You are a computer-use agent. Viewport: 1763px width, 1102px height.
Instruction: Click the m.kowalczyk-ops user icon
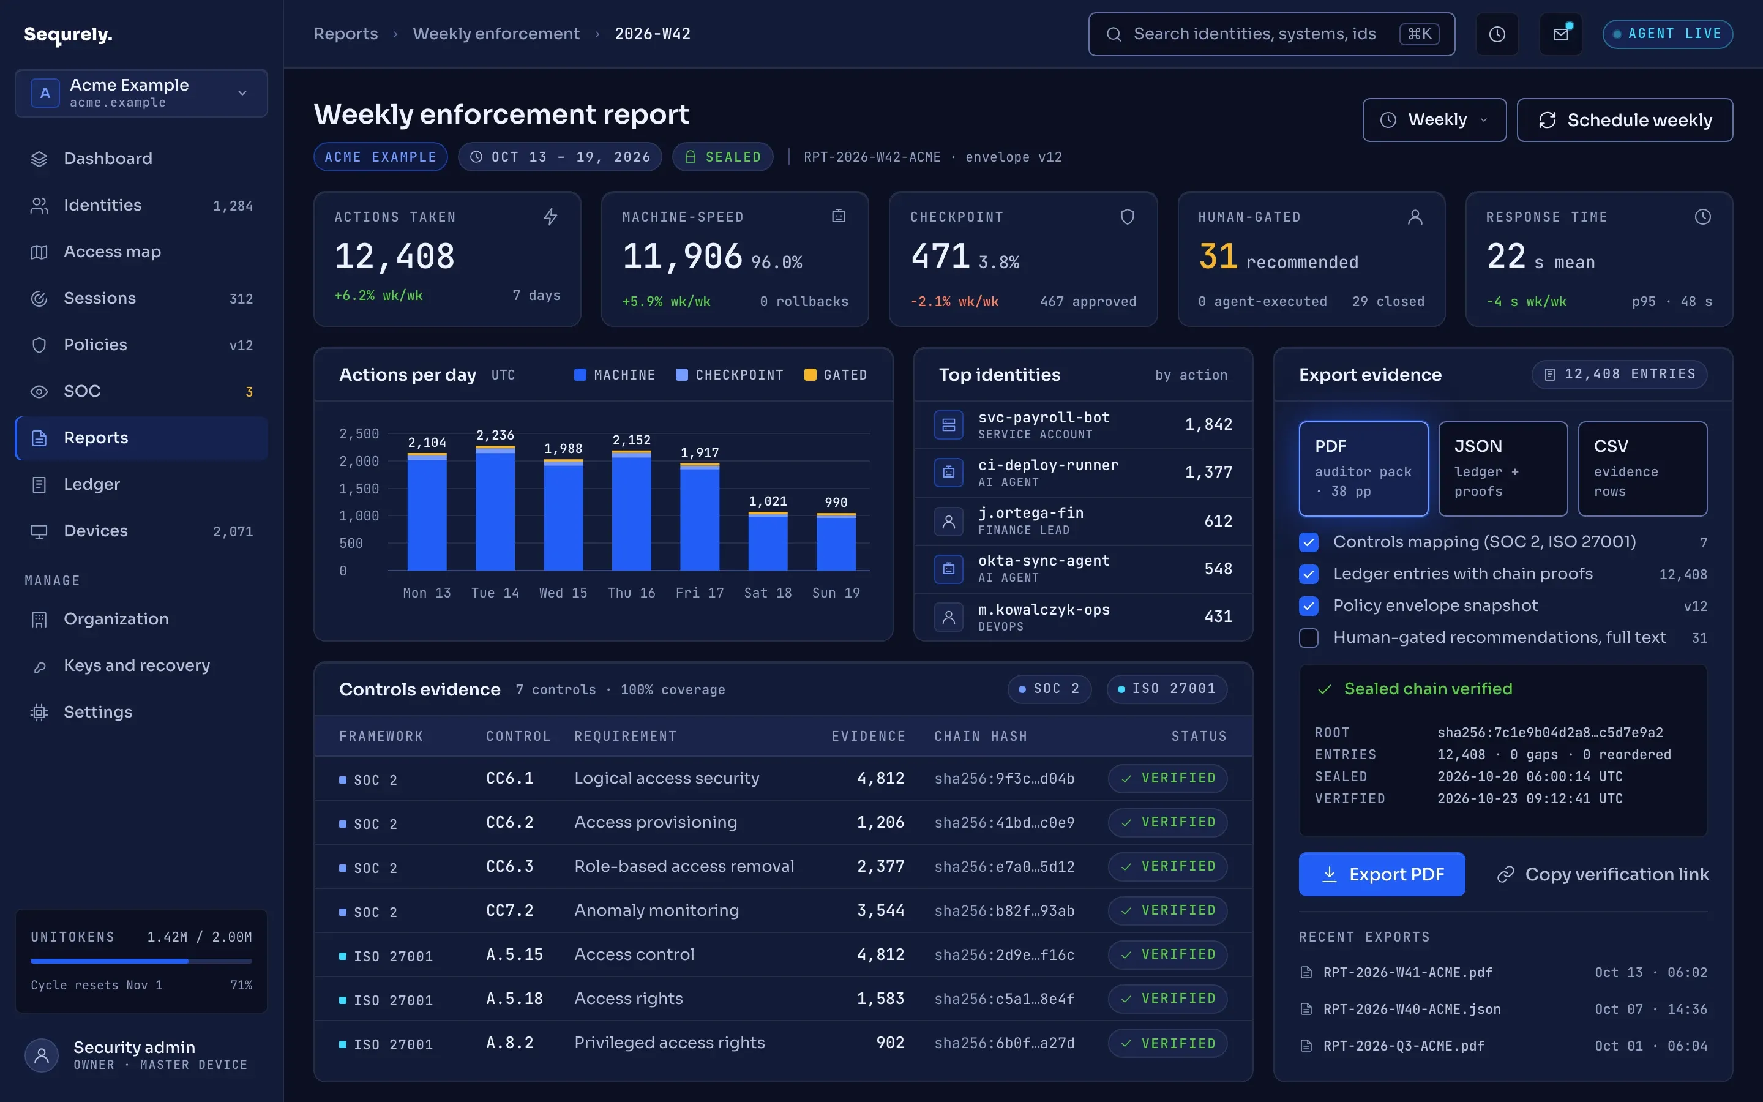pyautogui.click(x=948, y=617)
